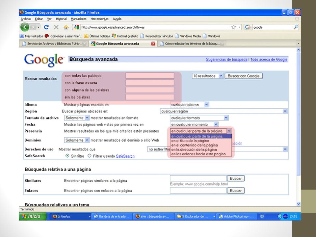Reload the page with the Refresh icon
The image size is (316, 237).
click(46, 27)
